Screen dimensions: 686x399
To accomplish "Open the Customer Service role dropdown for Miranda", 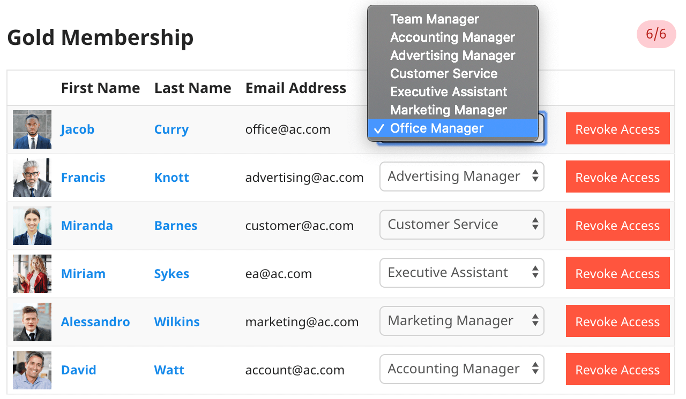I will [x=461, y=225].
